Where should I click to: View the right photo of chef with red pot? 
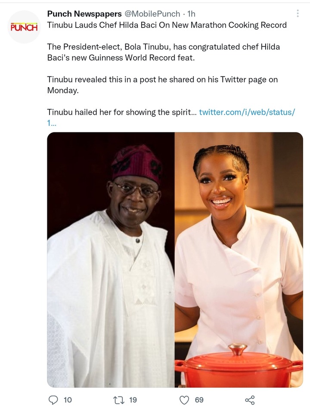coord(239,259)
